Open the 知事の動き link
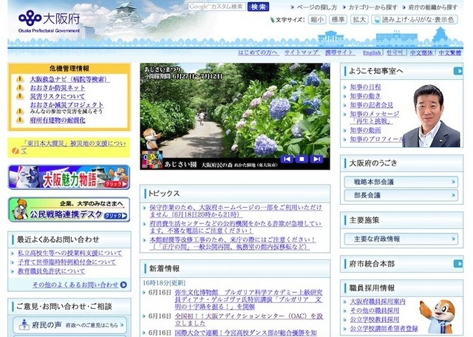The image size is (473, 337). 365,96
